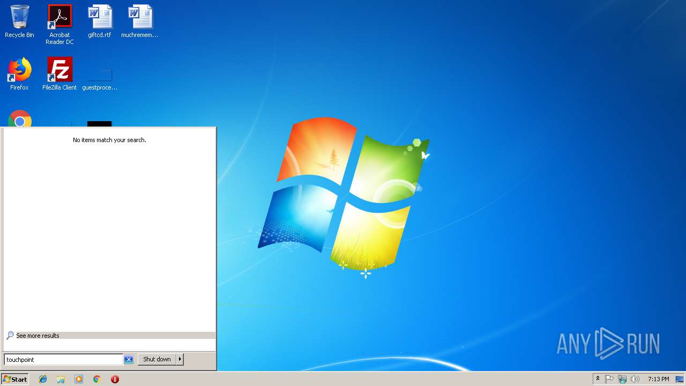The width and height of the screenshot is (686, 386).
Task: Show hidden system tray icons
Action: click(598, 379)
